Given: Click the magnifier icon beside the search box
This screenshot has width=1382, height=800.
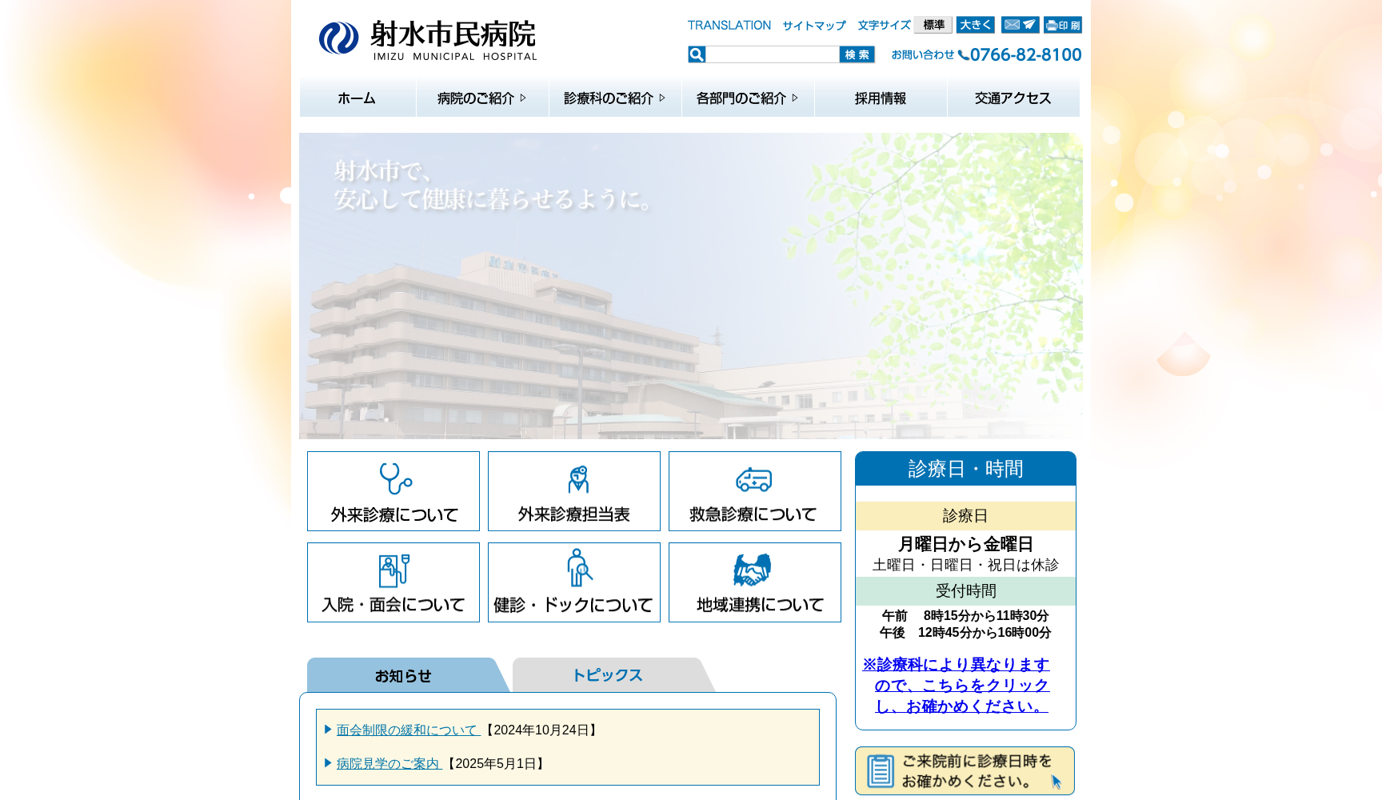Looking at the screenshot, I should (696, 54).
